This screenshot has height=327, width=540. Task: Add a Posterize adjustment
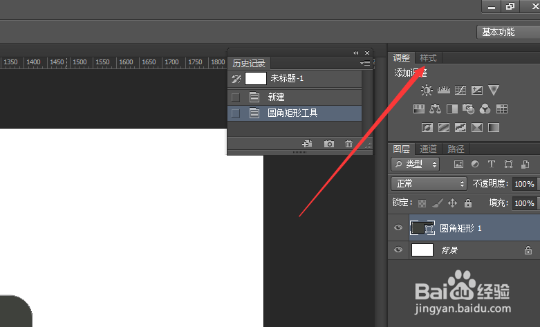444,128
